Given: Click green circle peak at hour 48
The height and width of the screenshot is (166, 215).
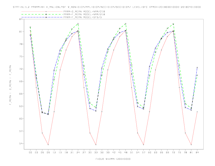Looking at the screenshot, I should click(x=126, y=24).
